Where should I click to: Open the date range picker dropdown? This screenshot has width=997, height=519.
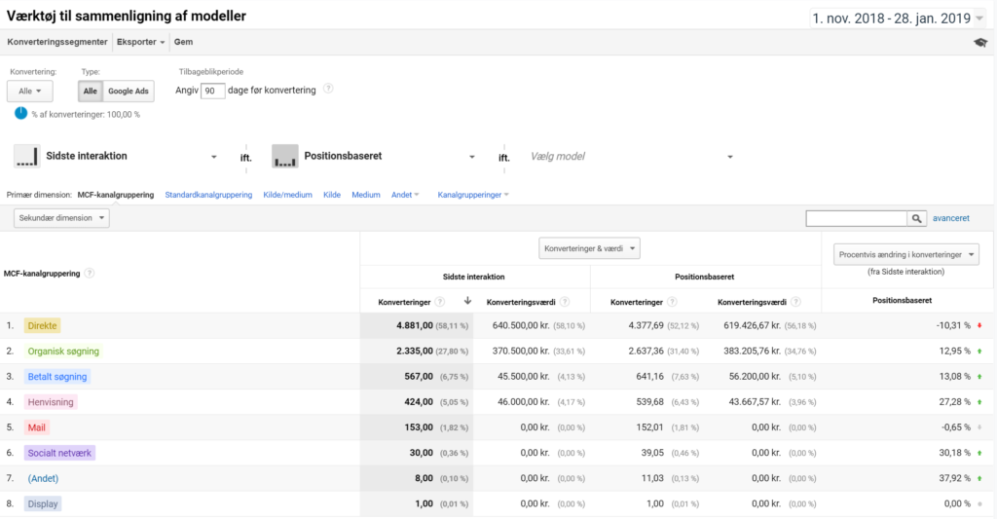point(898,19)
